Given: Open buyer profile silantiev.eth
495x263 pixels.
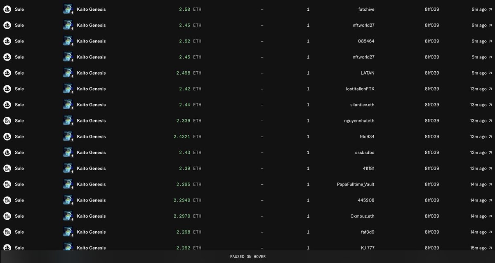Looking at the screenshot, I should click(x=362, y=105).
